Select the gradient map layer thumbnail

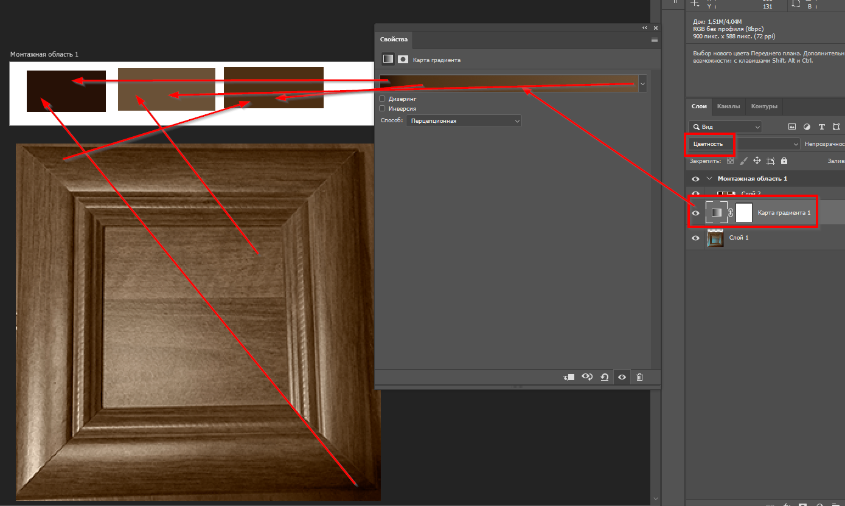point(717,213)
